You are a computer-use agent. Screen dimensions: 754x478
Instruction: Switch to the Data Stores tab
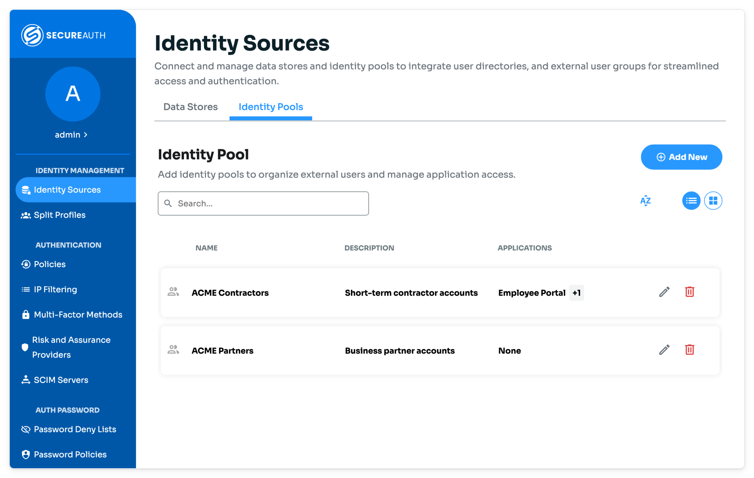click(191, 107)
